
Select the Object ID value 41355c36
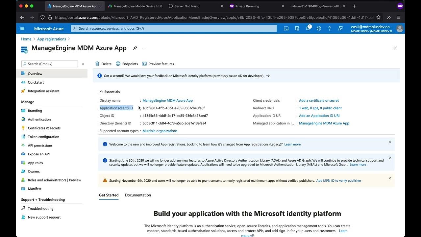[175, 116]
